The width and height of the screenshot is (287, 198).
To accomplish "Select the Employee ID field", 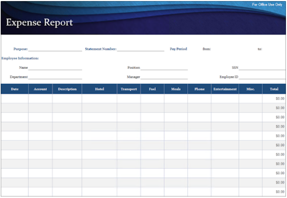I will coord(262,77).
